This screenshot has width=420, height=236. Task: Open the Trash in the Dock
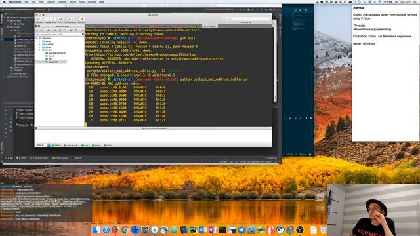click(x=324, y=230)
